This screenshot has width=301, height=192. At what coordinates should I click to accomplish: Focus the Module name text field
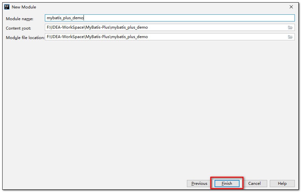189,18
